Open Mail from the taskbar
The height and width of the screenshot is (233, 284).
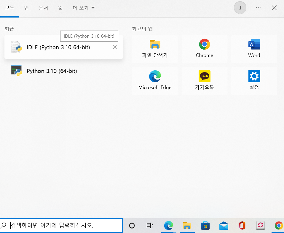[x=224, y=226]
